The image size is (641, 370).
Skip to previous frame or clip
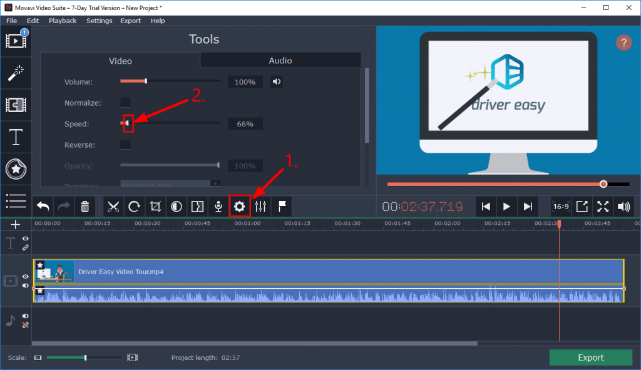(486, 207)
